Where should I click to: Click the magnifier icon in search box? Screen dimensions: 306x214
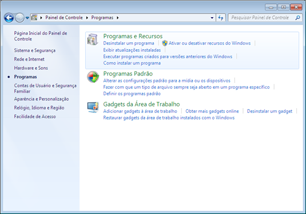pyautogui.click(x=297, y=18)
